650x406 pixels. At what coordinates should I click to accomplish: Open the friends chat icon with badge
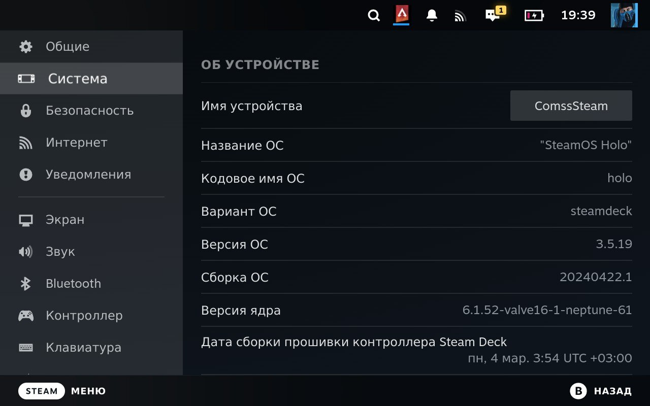[x=494, y=15]
